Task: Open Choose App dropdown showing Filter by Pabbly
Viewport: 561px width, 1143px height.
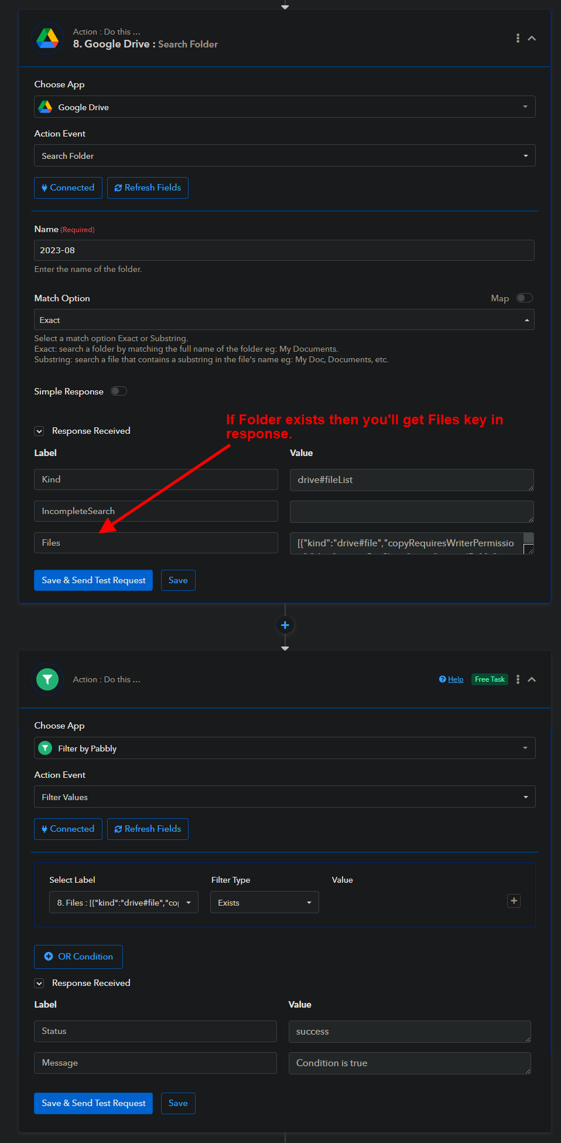Action: click(x=285, y=748)
